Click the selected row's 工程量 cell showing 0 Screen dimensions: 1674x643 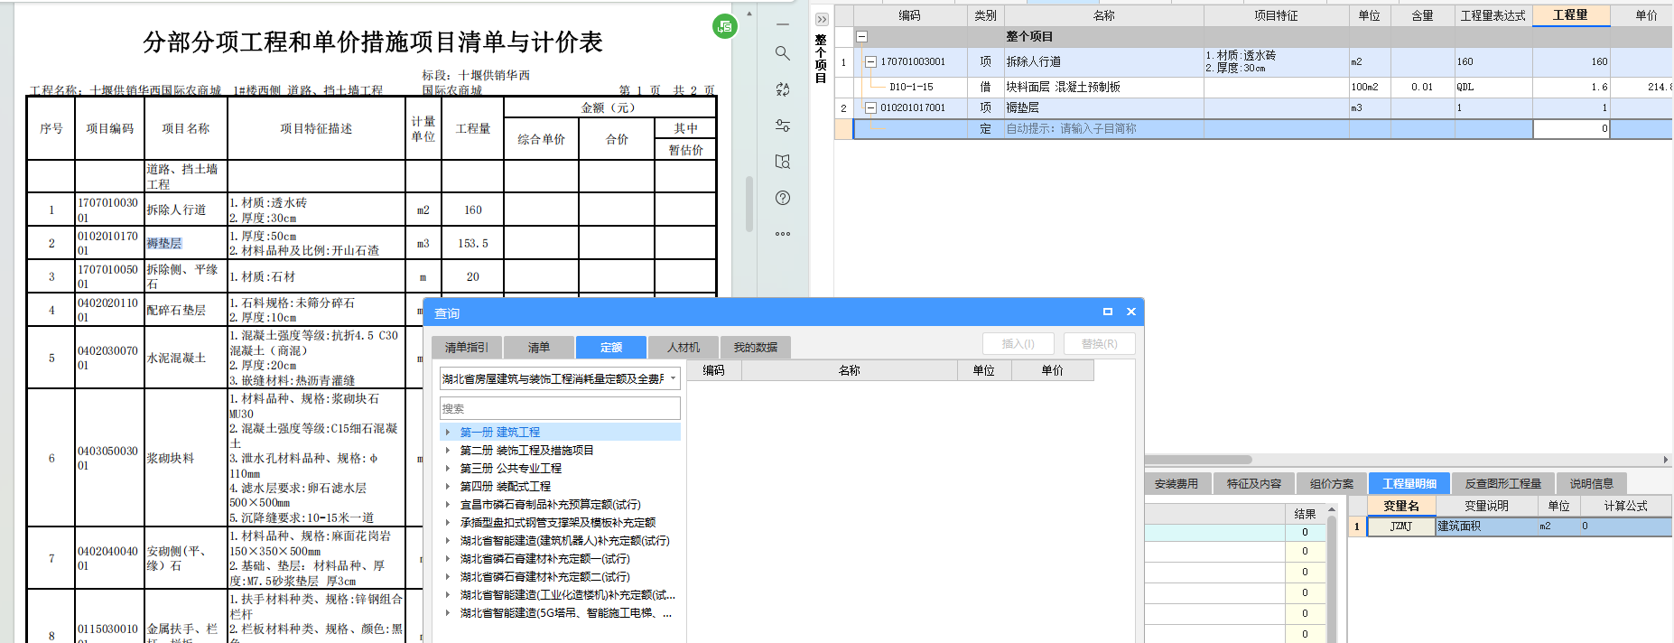click(x=1571, y=129)
